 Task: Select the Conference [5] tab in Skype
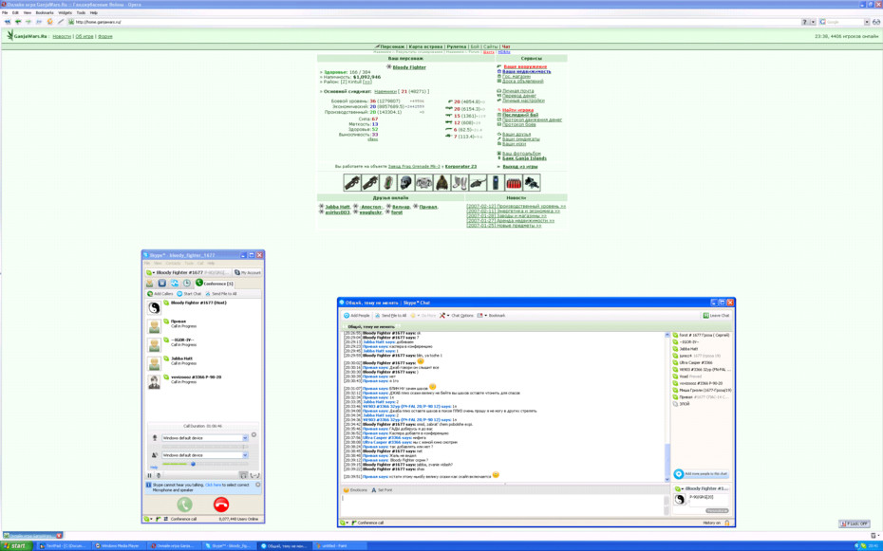[x=215, y=284]
